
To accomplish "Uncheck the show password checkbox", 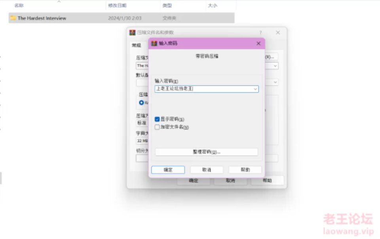I will pyautogui.click(x=157, y=119).
